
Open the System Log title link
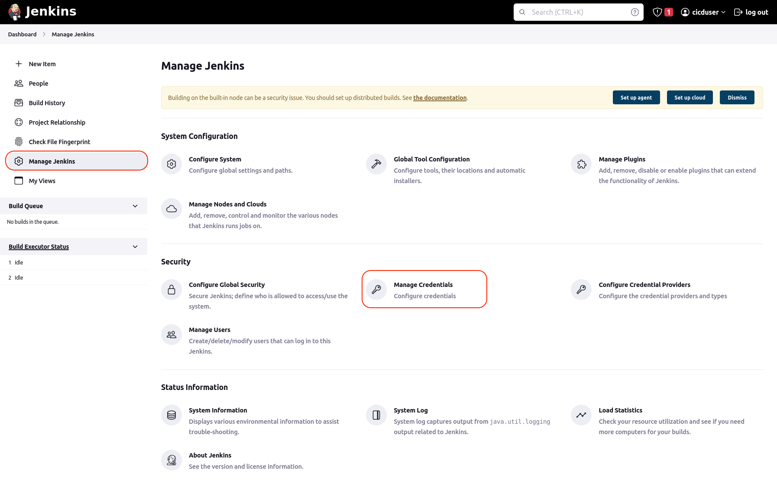[x=411, y=410]
